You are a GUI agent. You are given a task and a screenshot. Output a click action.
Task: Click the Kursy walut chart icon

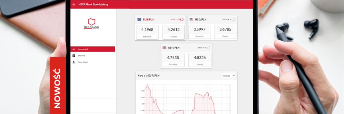pyautogui.click(x=74, y=49)
